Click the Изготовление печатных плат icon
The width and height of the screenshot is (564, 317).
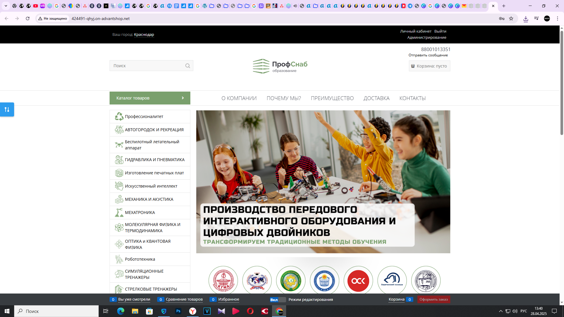click(x=119, y=173)
